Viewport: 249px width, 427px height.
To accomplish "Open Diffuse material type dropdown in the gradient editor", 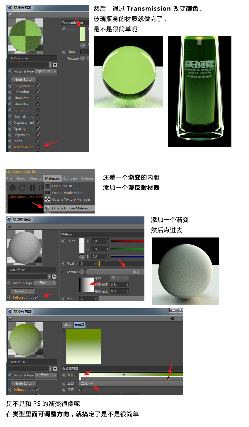I will (46, 375).
